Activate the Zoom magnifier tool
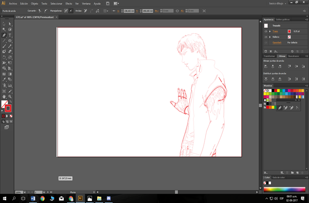Image resolution: width=309 pixels, height=203 pixels. click(x=10, y=97)
